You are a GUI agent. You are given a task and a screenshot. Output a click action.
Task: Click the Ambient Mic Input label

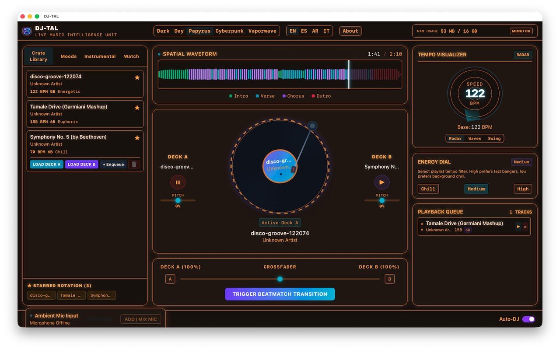(56, 316)
